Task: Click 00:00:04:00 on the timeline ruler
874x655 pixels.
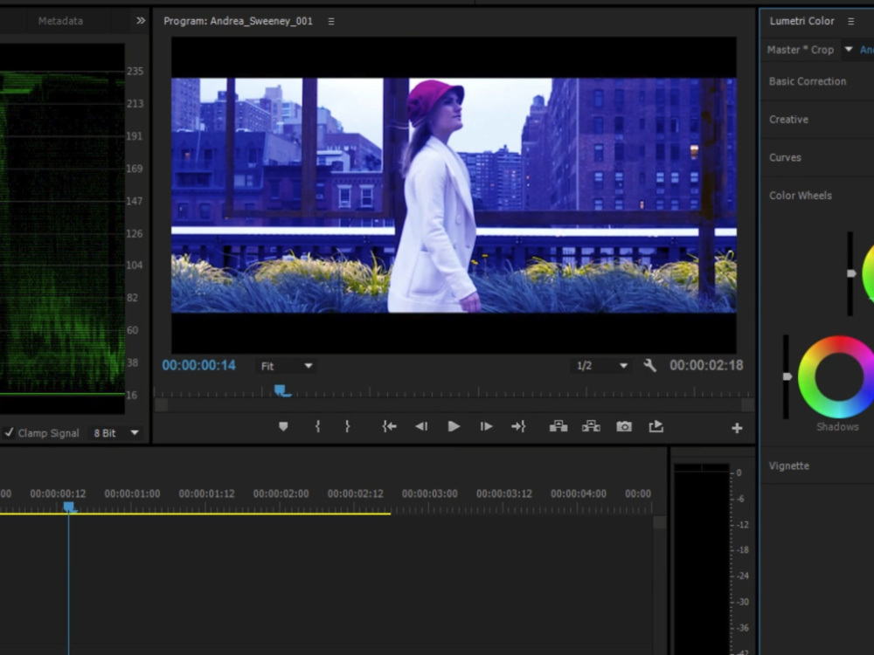Action: pyautogui.click(x=579, y=494)
